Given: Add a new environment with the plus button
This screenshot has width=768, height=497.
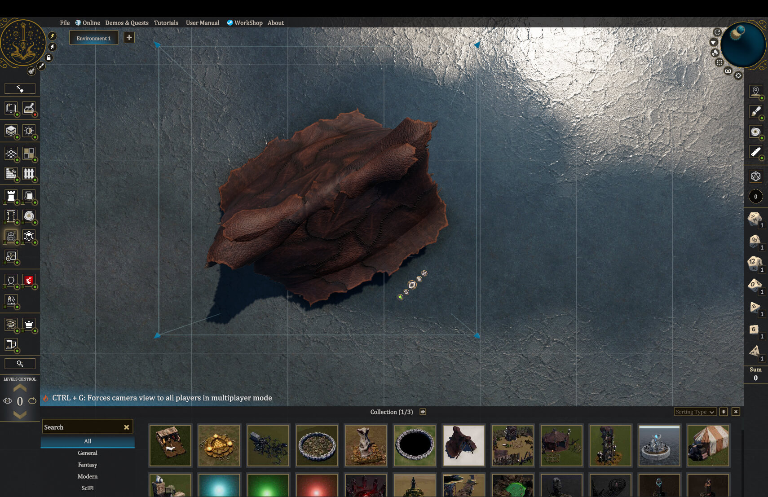Looking at the screenshot, I should coord(129,37).
